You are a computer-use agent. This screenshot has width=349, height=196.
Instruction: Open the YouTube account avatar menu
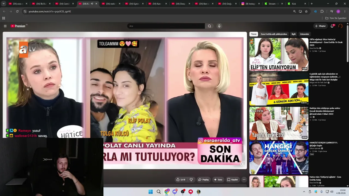[340, 26]
